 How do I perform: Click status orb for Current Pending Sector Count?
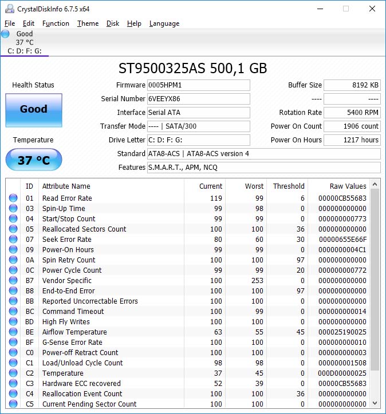(13, 404)
